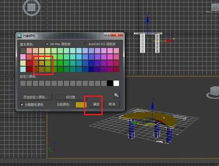
Task: Click a blue table leg in the perspective viewport
Action: click(x=131, y=129)
